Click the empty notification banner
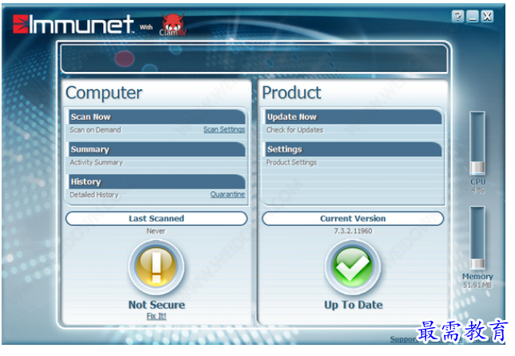The image size is (515, 356). click(x=254, y=58)
